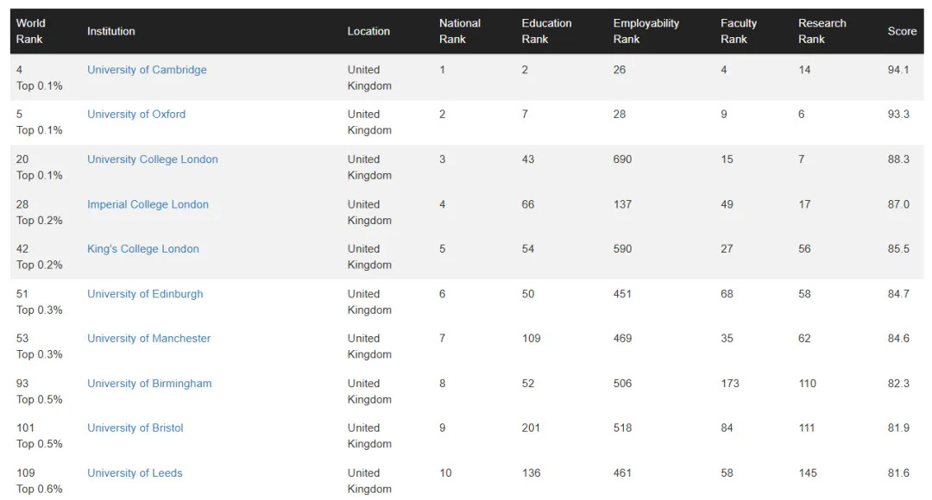Viewport: 932px width, 500px height.
Task: Sort by Education Rank header
Action: pyautogui.click(x=546, y=31)
